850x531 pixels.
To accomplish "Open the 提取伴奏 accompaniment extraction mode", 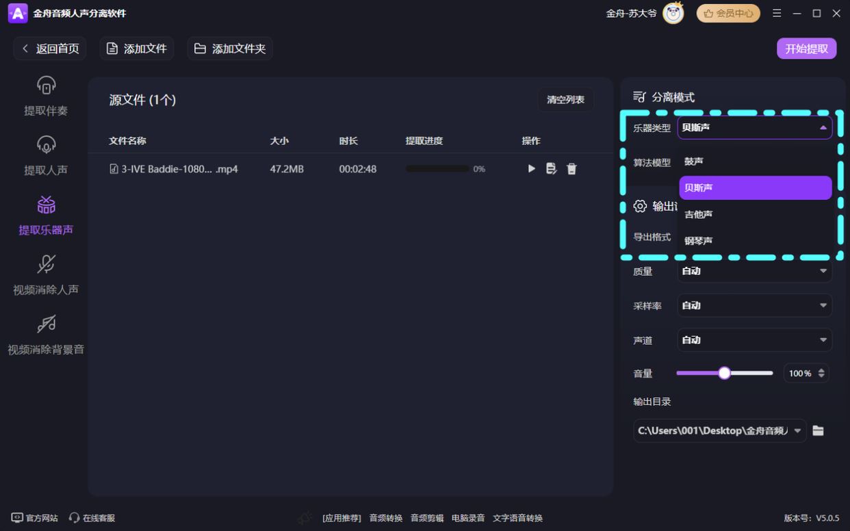I will coord(46,96).
